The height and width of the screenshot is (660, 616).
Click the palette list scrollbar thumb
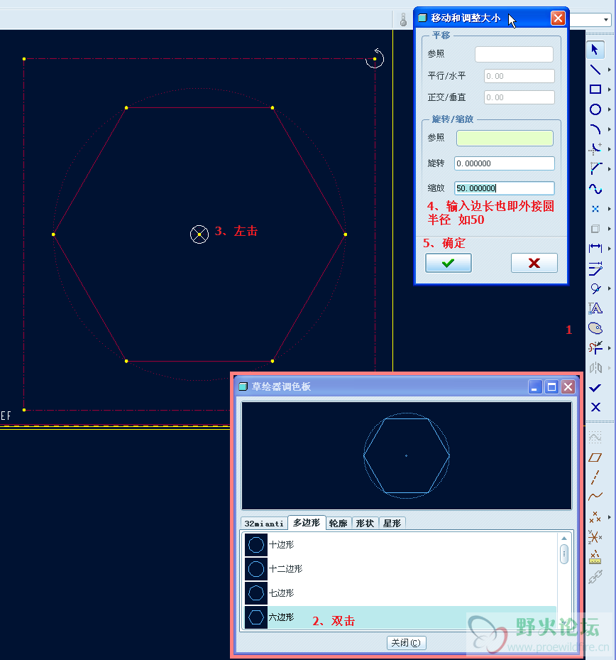pos(564,554)
